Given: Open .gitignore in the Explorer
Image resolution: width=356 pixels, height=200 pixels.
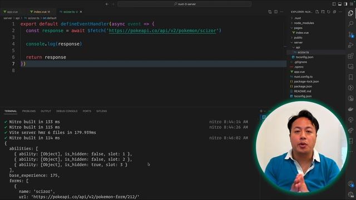Looking at the screenshot, I should [300, 62].
